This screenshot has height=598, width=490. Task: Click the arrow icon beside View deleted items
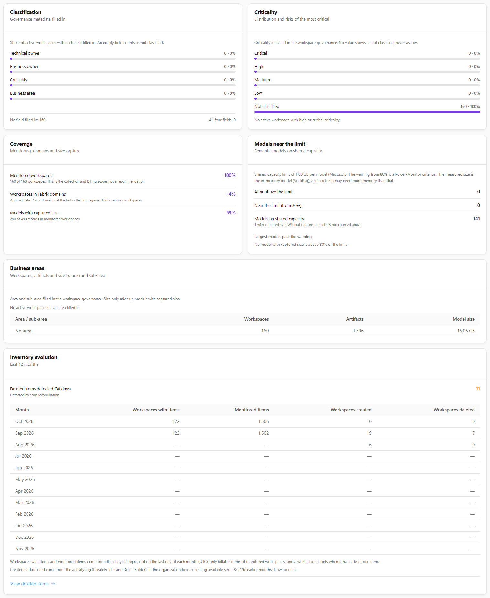click(x=53, y=584)
